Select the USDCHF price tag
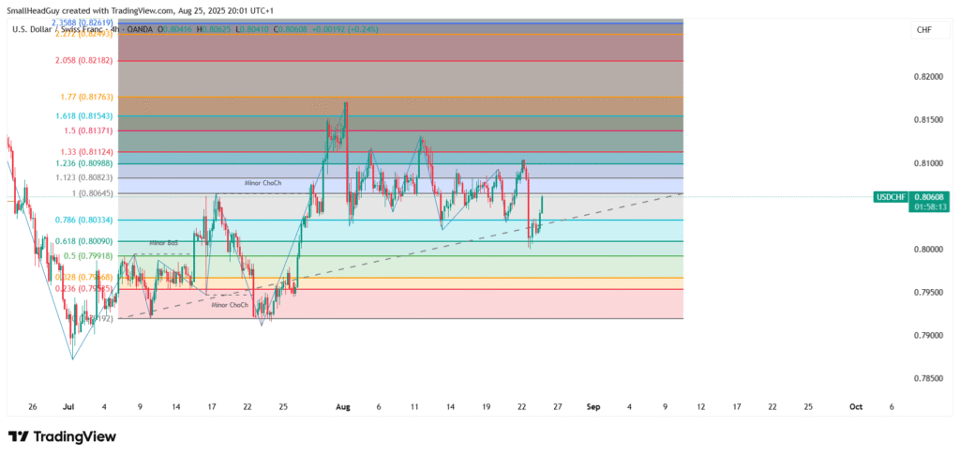 click(x=889, y=197)
